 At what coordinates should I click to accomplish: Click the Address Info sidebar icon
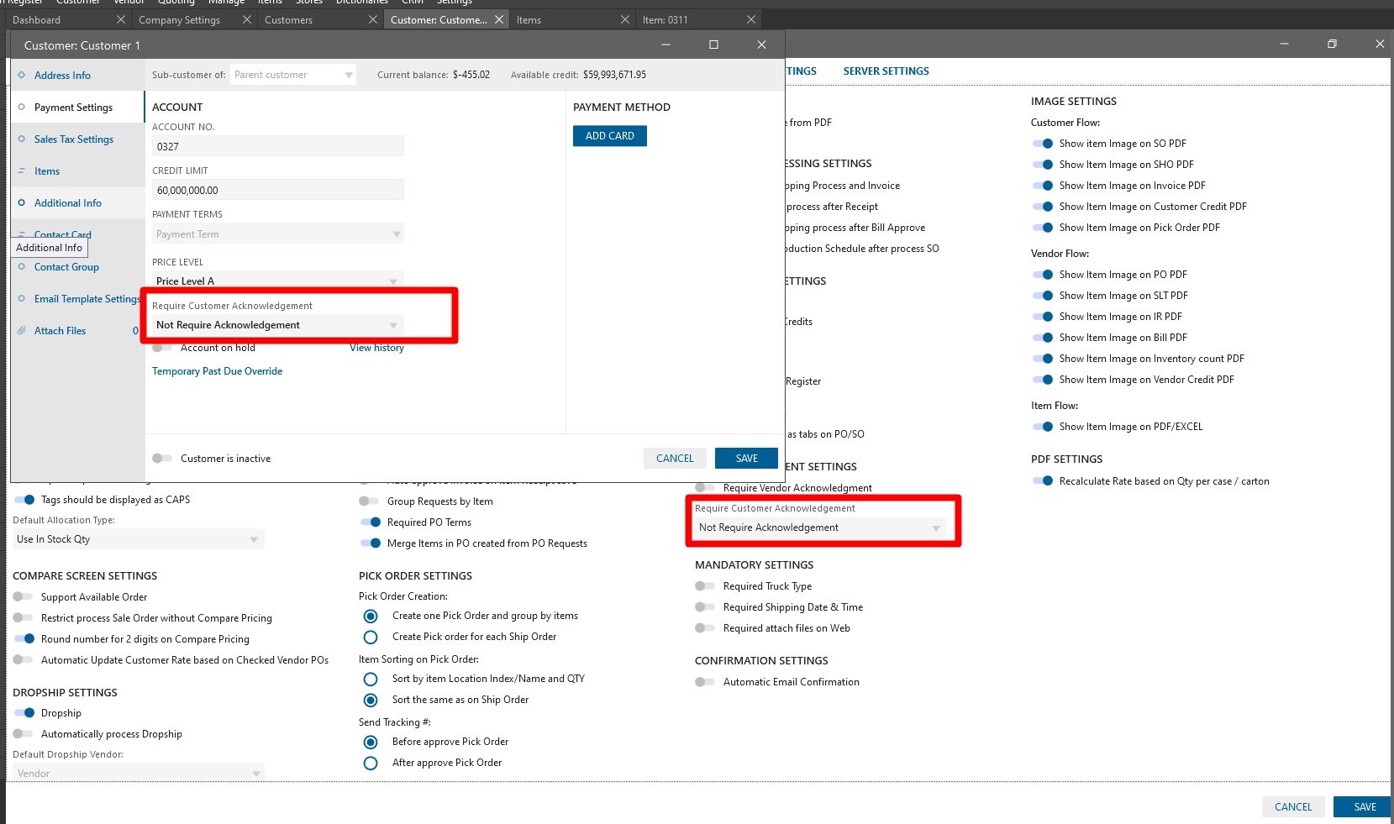[22, 76]
